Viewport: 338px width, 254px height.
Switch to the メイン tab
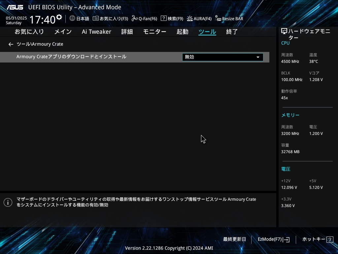point(63,32)
